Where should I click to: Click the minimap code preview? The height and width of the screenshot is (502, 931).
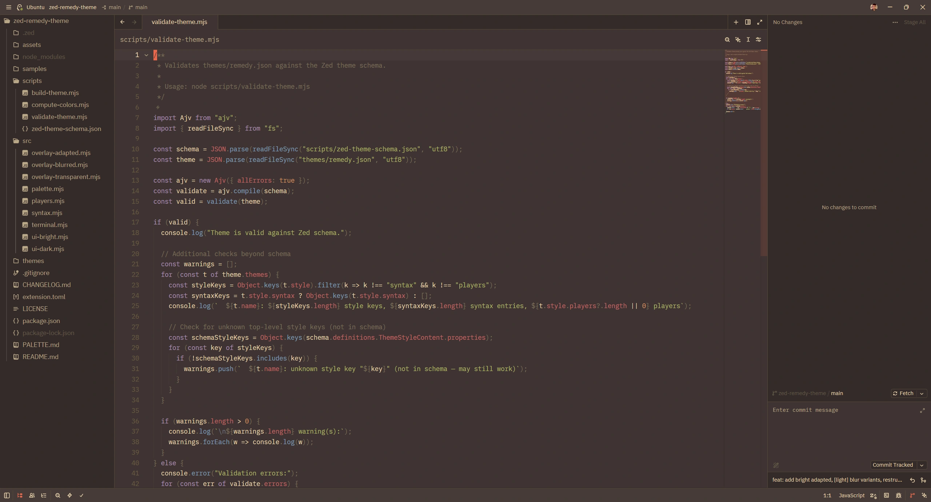pyautogui.click(x=742, y=82)
